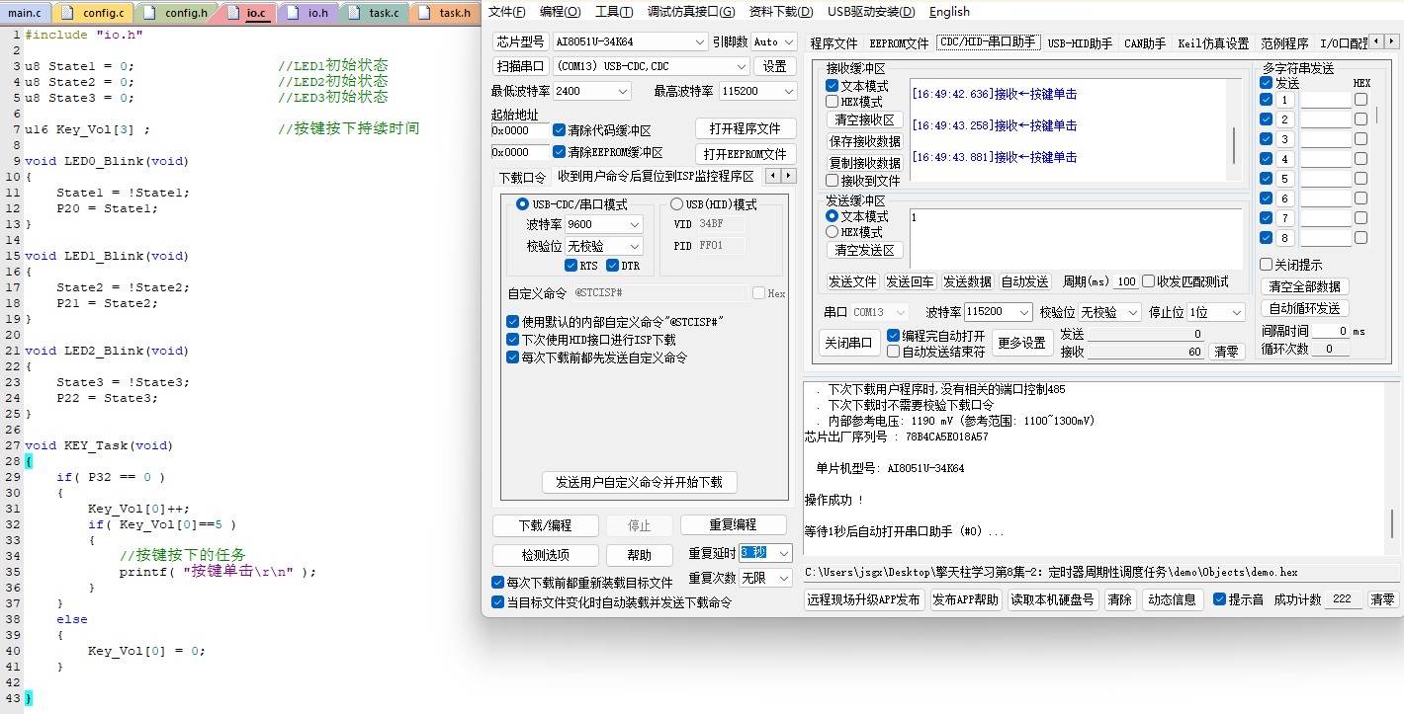The width and height of the screenshot is (1404, 714).
Task: Open the 工具(T) menu
Action: (x=614, y=12)
